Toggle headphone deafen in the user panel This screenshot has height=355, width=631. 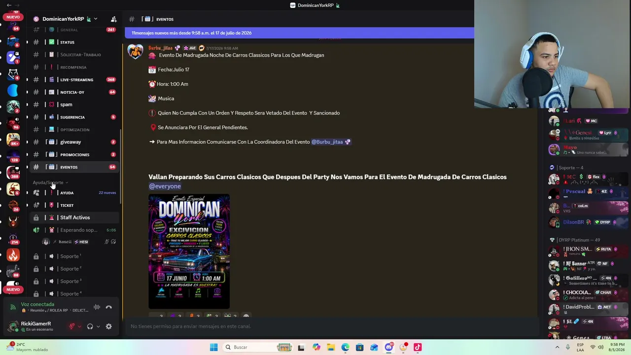click(90, 326)
